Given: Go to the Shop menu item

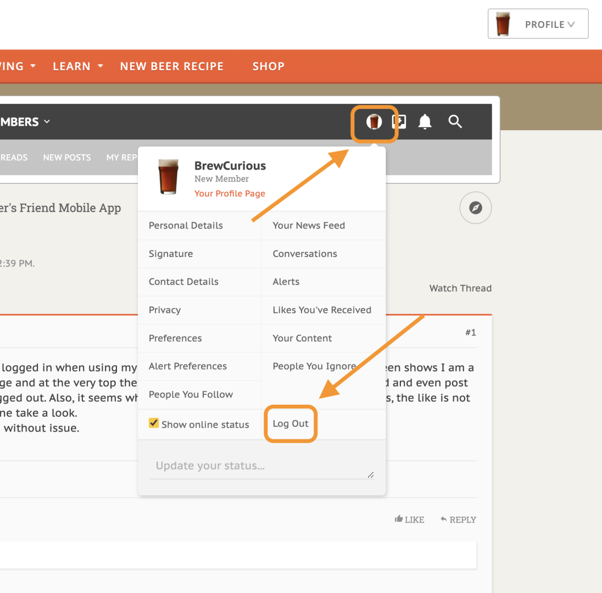Looking at the screenshot, I should (x=268, y=66).
